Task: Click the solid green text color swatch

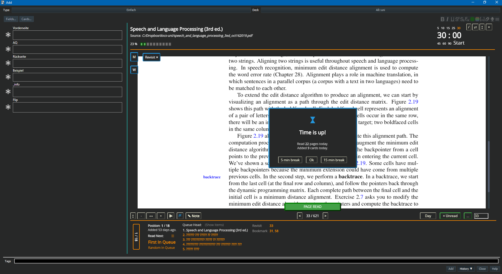Action: click(x=472, y=19)
